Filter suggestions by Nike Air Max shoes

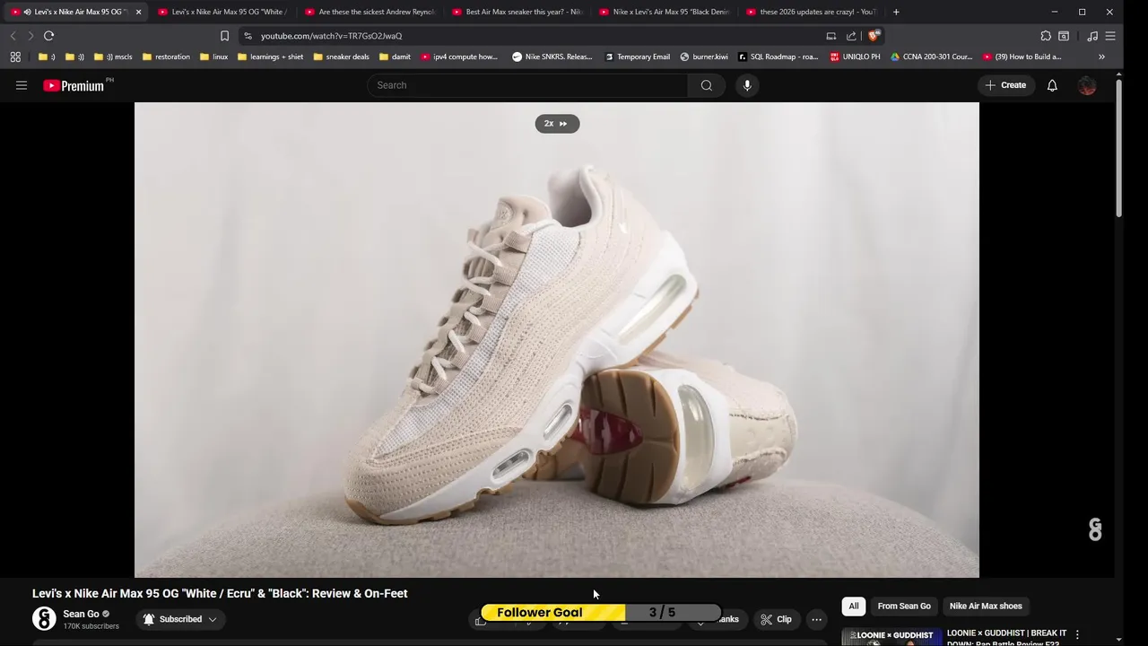tap(986, 607)
